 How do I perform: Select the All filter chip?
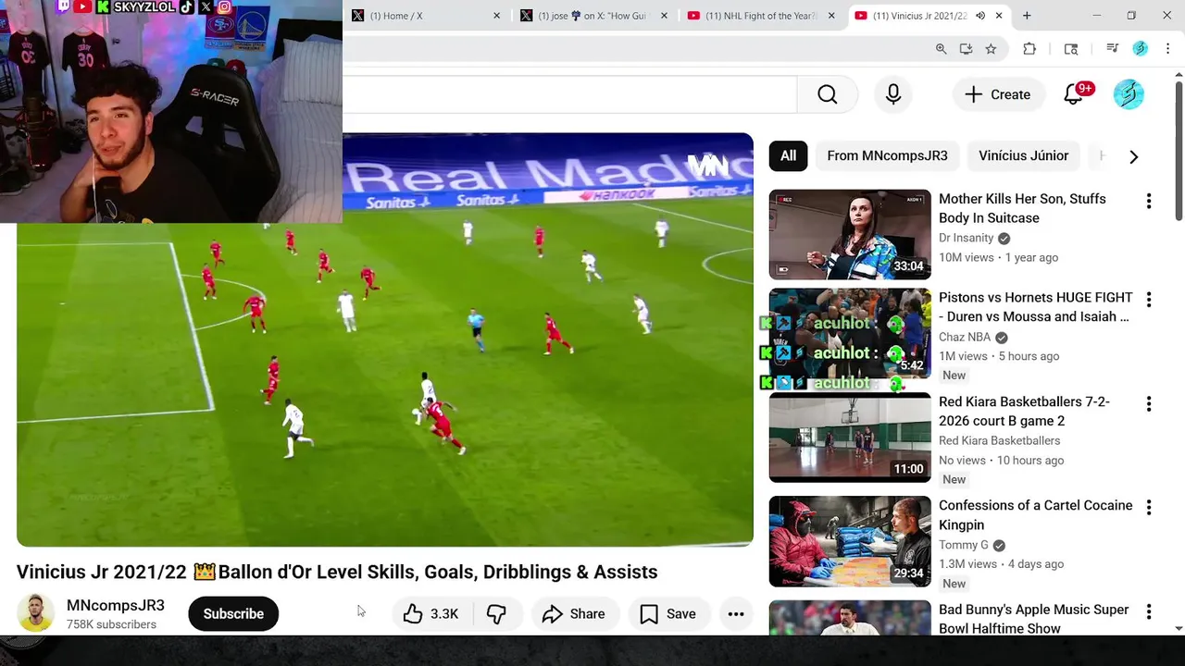[788, 156]
